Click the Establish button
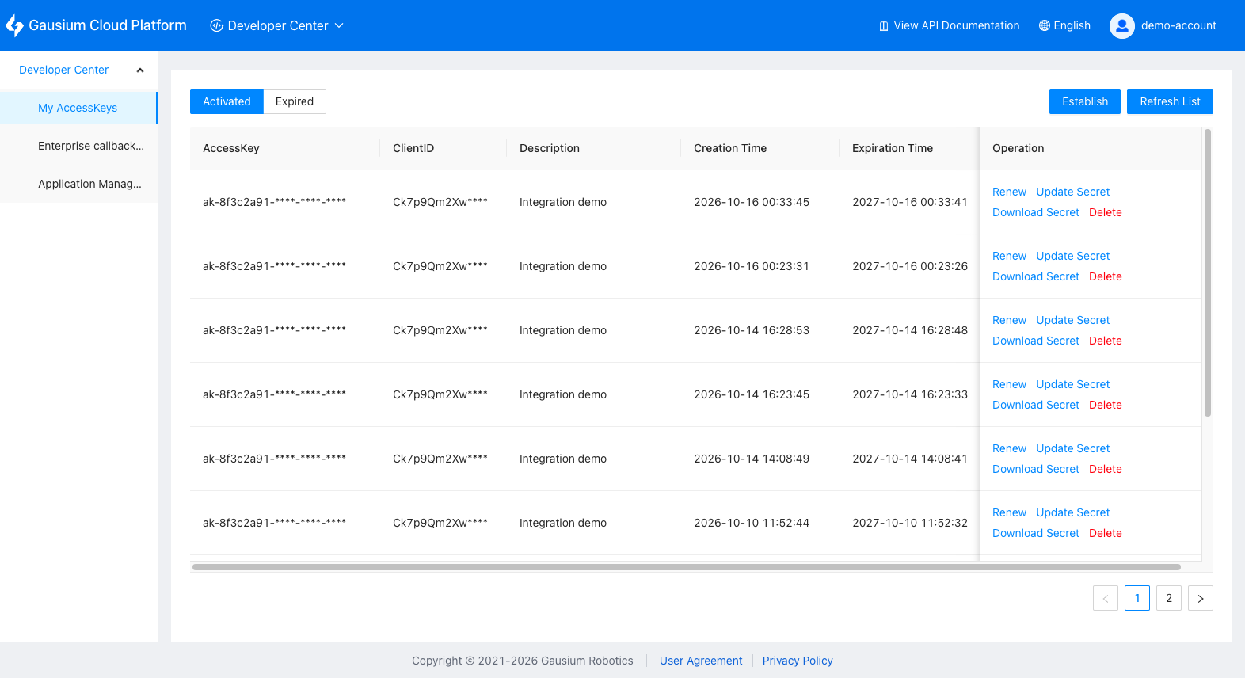 click(1085, 101)
